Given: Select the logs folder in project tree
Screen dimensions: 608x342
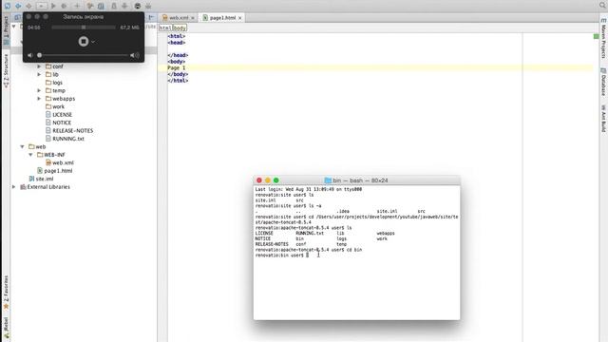Looking at the screenshot, I should tap(54, 83).
